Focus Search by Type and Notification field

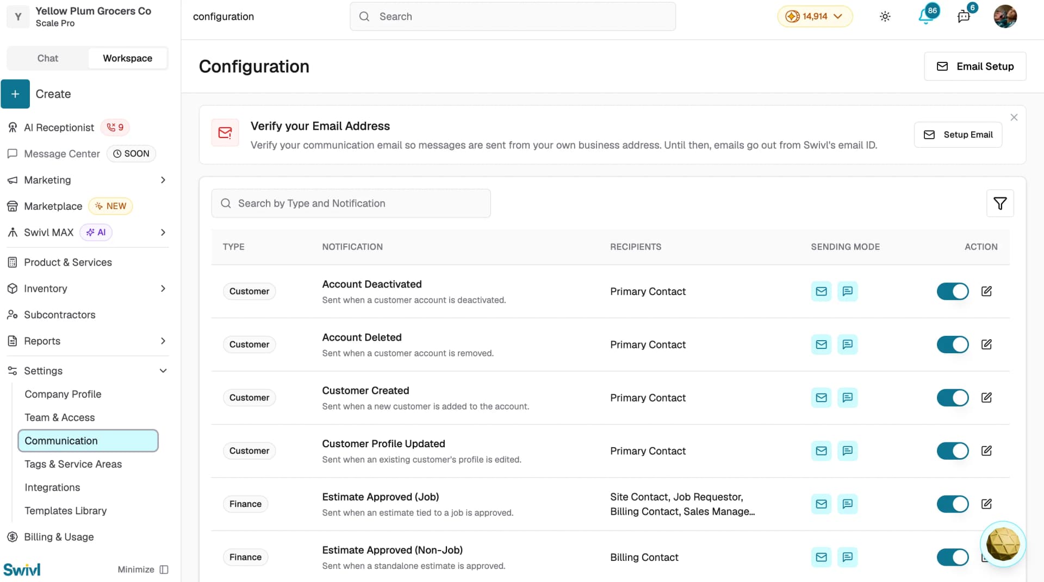click(x=351, y=203)
